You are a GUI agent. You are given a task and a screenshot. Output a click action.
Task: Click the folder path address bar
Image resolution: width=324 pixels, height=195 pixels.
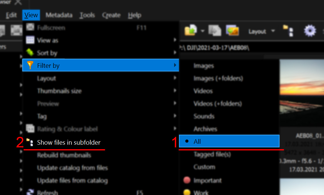[x=251, y=48]
